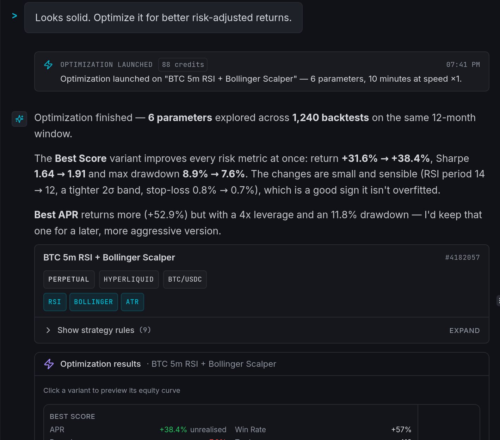Select the PERPETUAL tag
The width and height of the screenshot is (500, 440).
point(69,279)
